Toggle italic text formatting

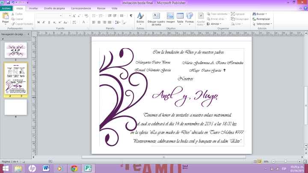43,22
